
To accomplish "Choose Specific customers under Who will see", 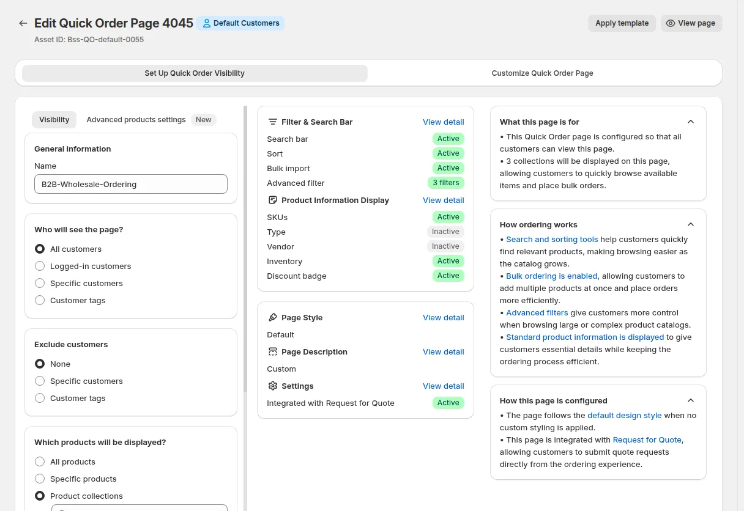I will 40,283.
